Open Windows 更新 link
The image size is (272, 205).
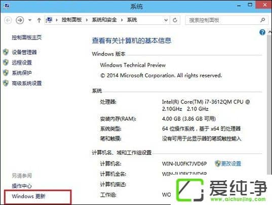tap(29, 196)
